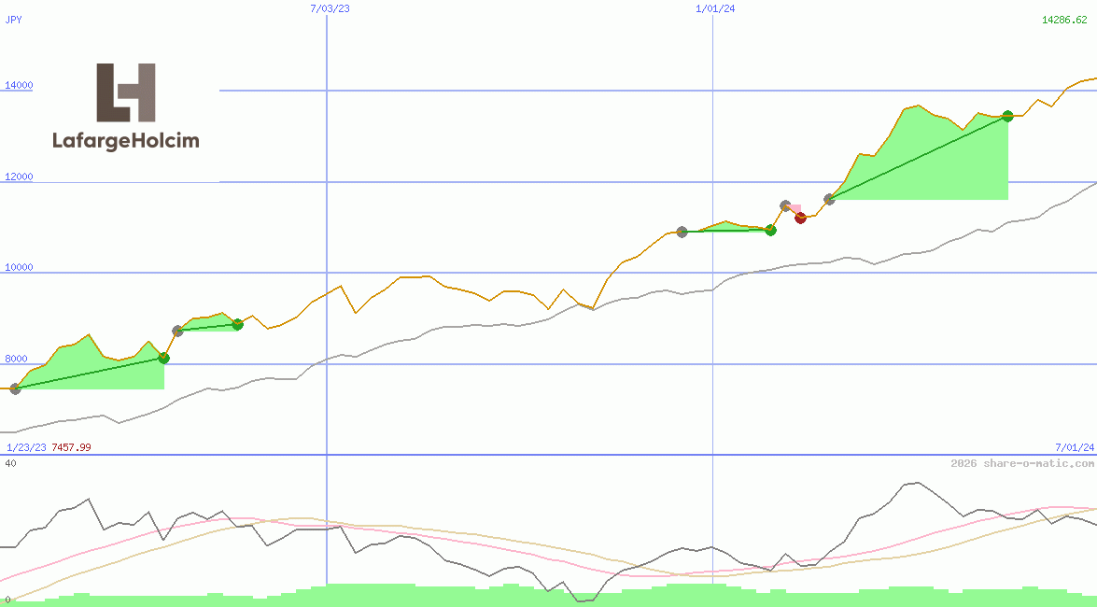The width and height of the screenshot is (1097, 607).
Task: Select the red sell signal marker
Action: (800, 218)
